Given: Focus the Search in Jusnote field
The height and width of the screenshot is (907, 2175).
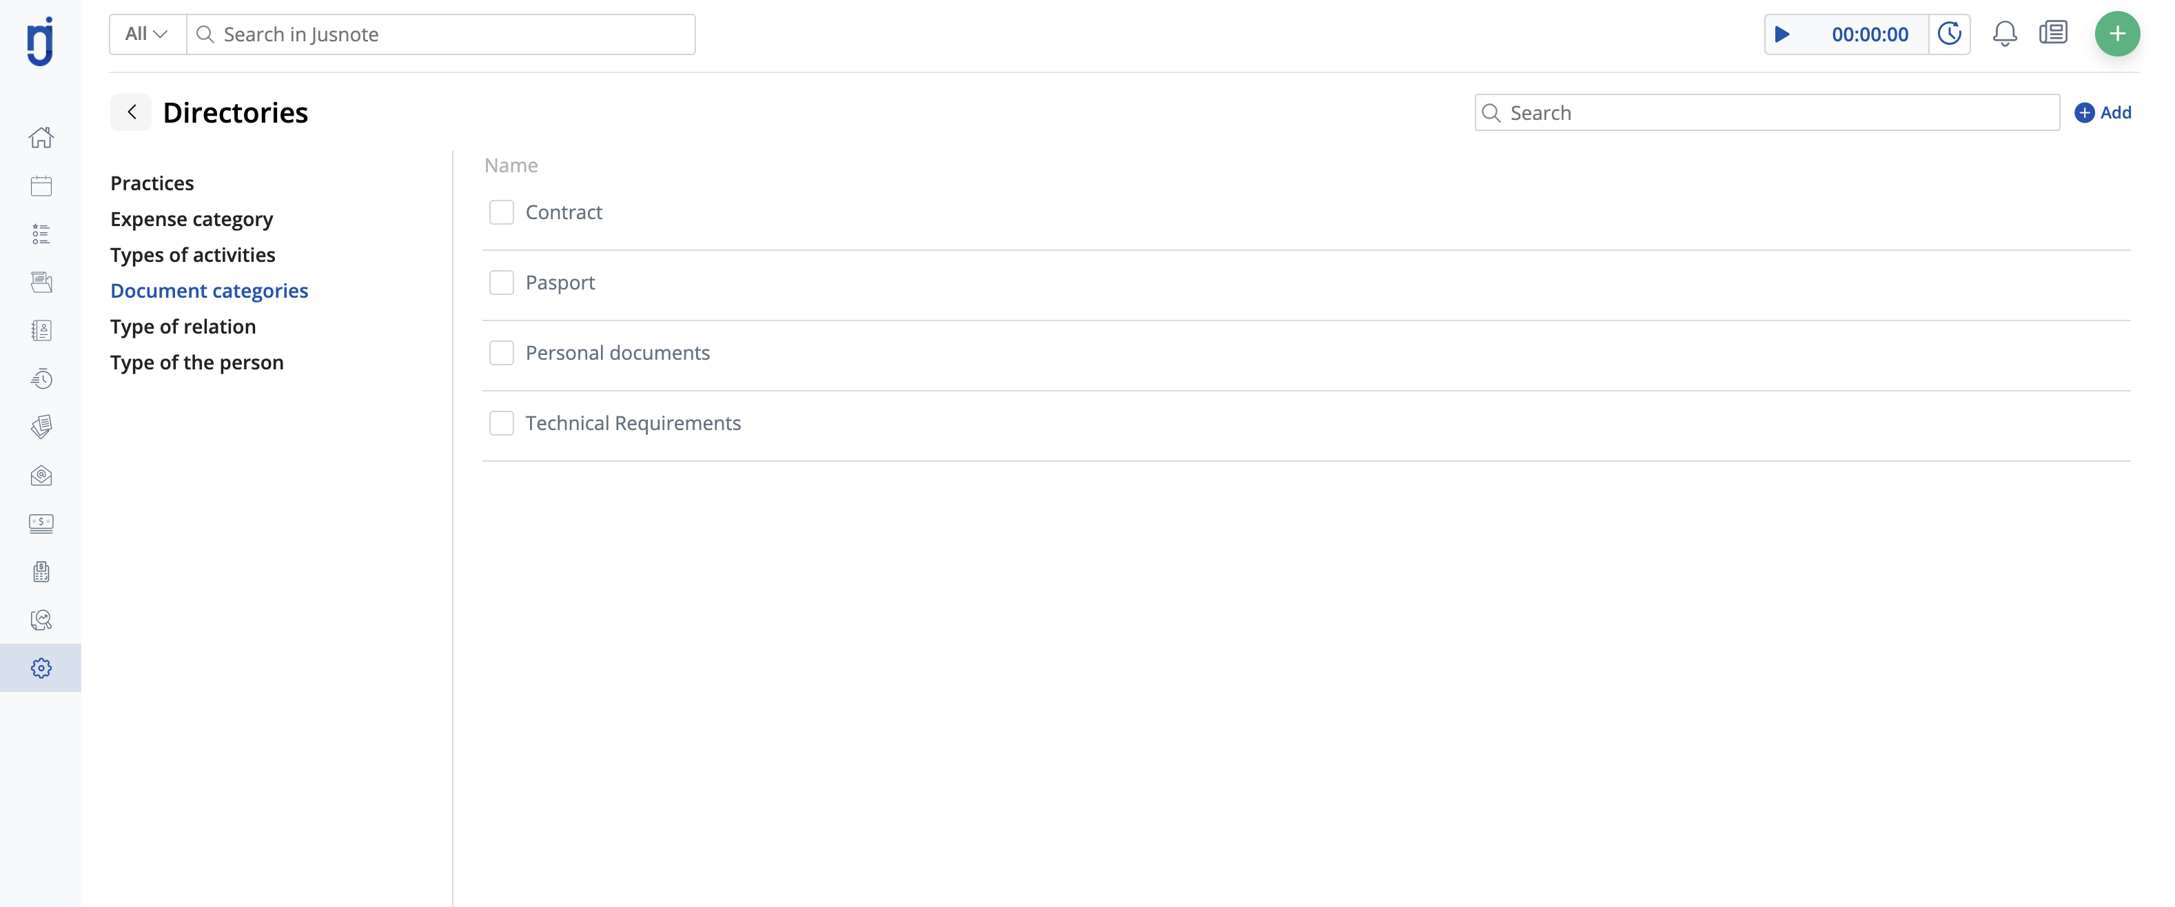Looking at the screenshot, I should 441,34.
